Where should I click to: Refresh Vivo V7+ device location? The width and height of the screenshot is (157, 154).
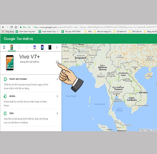(57, 62)
